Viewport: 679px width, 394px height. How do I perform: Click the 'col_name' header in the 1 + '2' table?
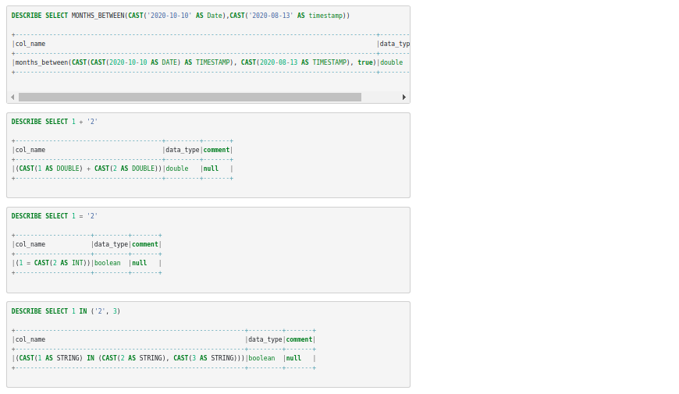(x=30, y=150)
